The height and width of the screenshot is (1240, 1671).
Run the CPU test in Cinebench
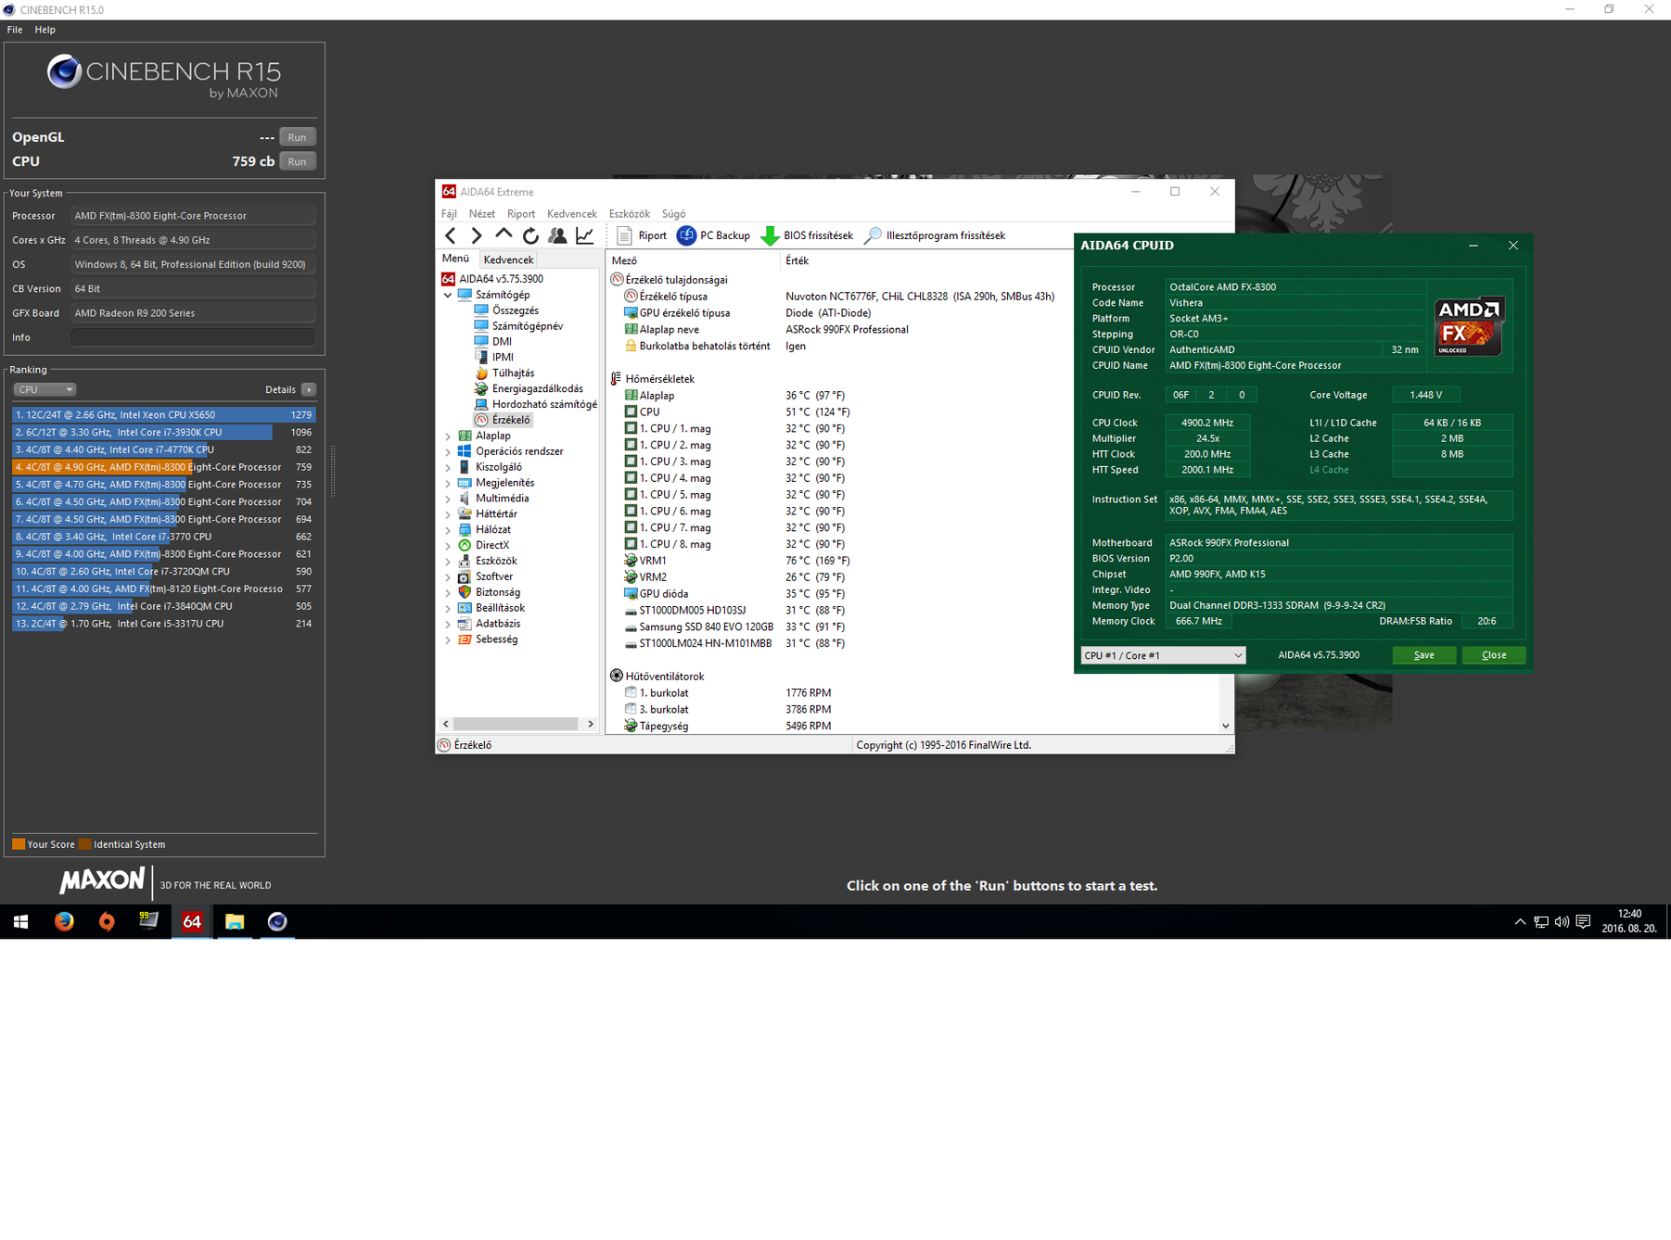click(297, 161)
